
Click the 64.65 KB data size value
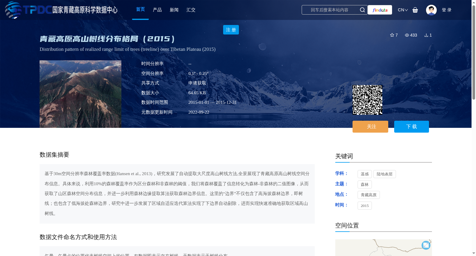coord(197,93)
